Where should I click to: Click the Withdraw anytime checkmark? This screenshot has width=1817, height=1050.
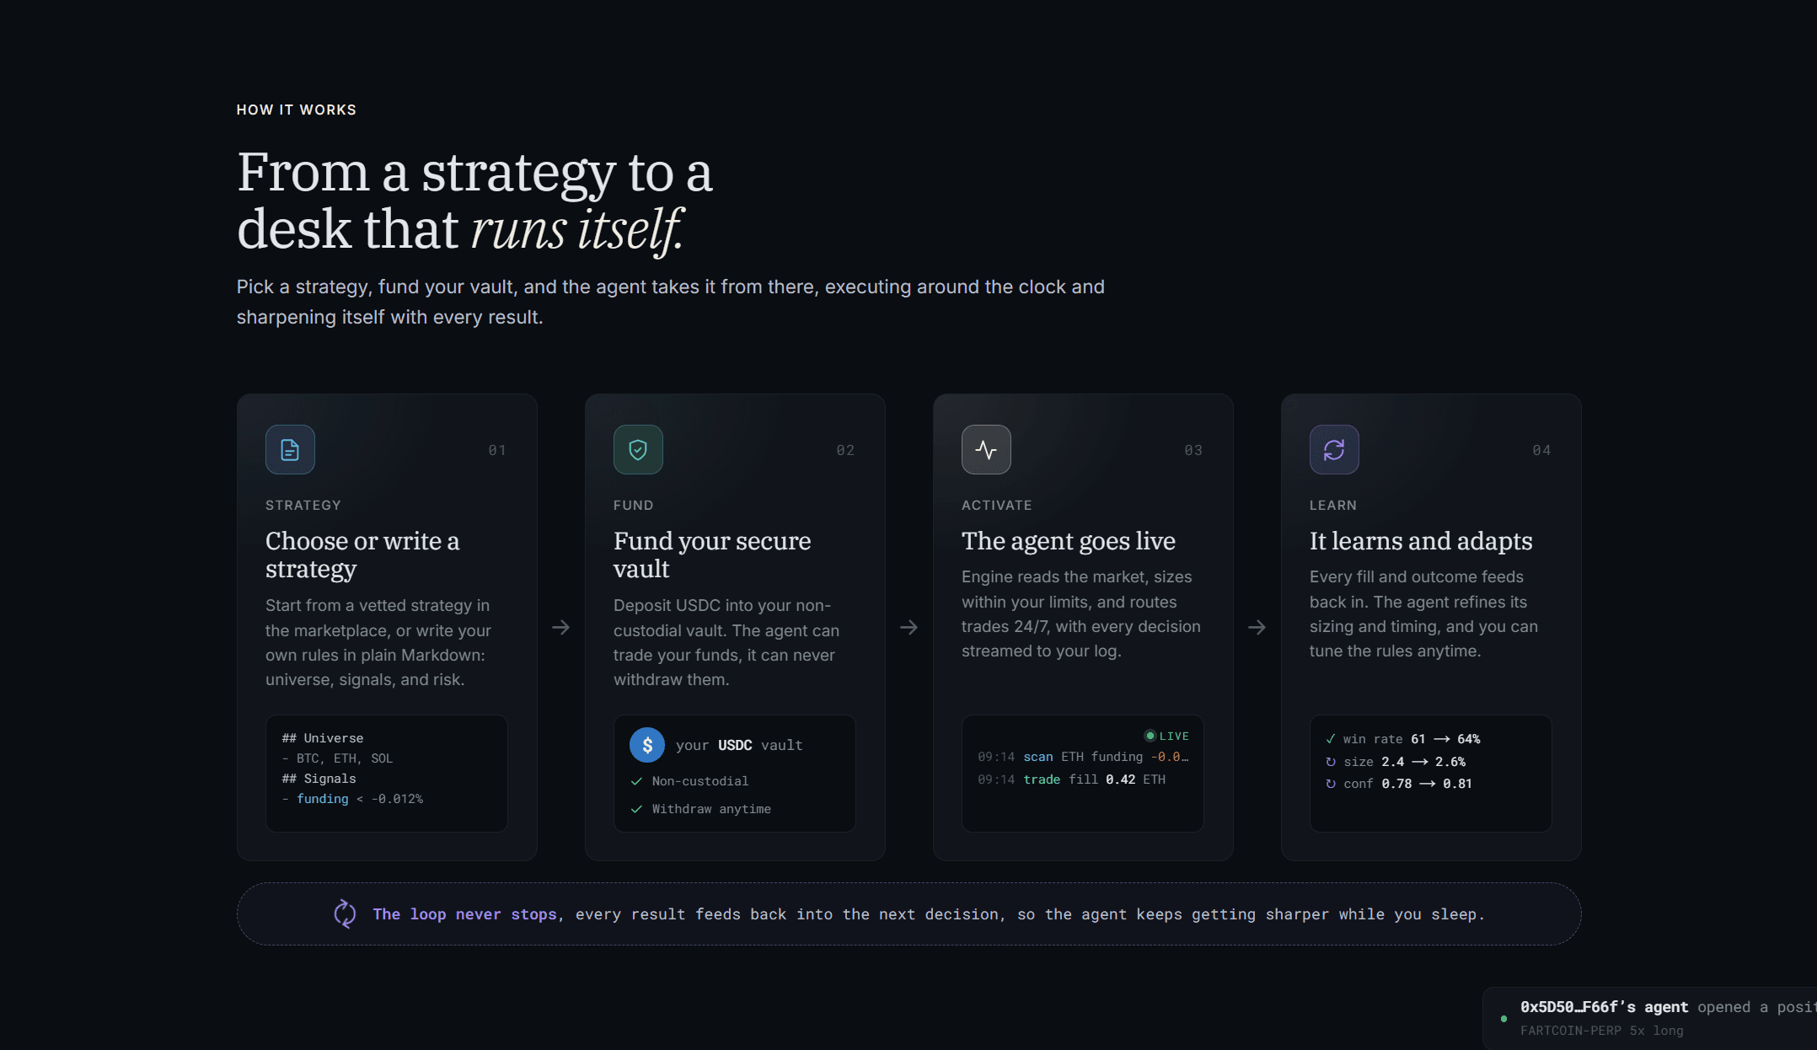pyautogui.click(x=636, y=809)
